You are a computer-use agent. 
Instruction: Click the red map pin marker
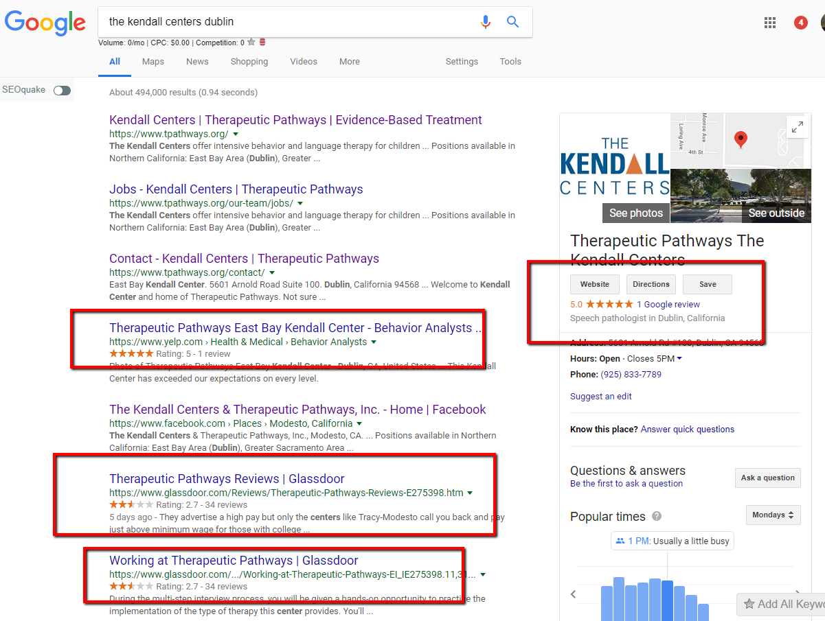(x=741, y=140)
